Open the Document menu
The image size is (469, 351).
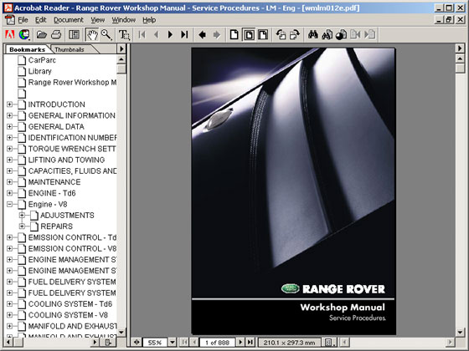(x=69, y=20)
